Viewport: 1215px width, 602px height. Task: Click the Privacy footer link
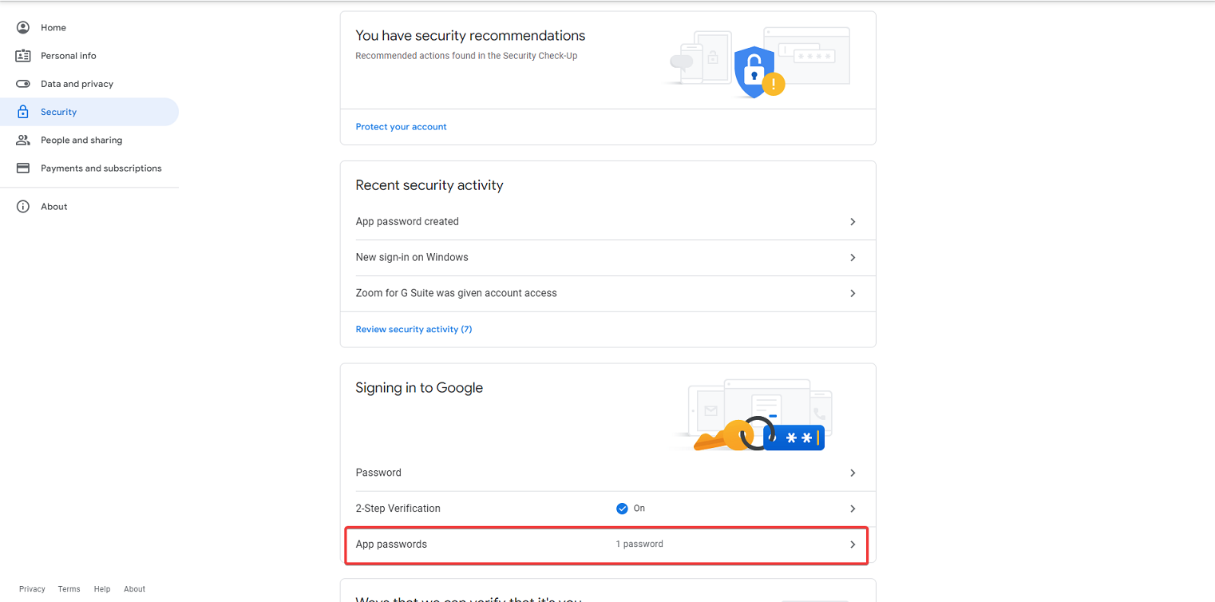coord(32,589)
